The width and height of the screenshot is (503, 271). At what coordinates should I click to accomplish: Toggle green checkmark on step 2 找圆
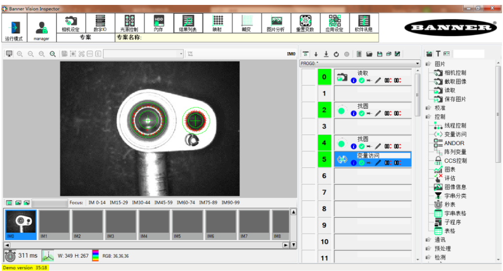[362, 114]
